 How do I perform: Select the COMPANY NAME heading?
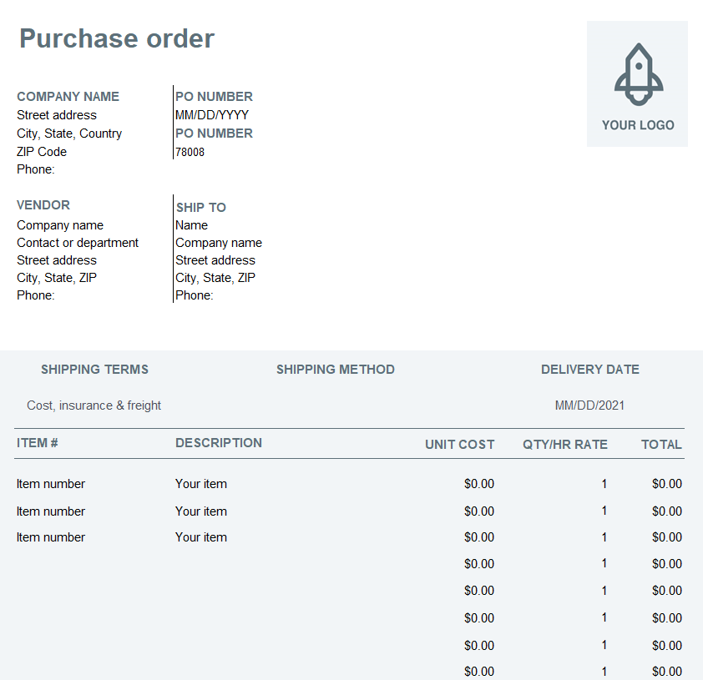click(x=68, y=96)
